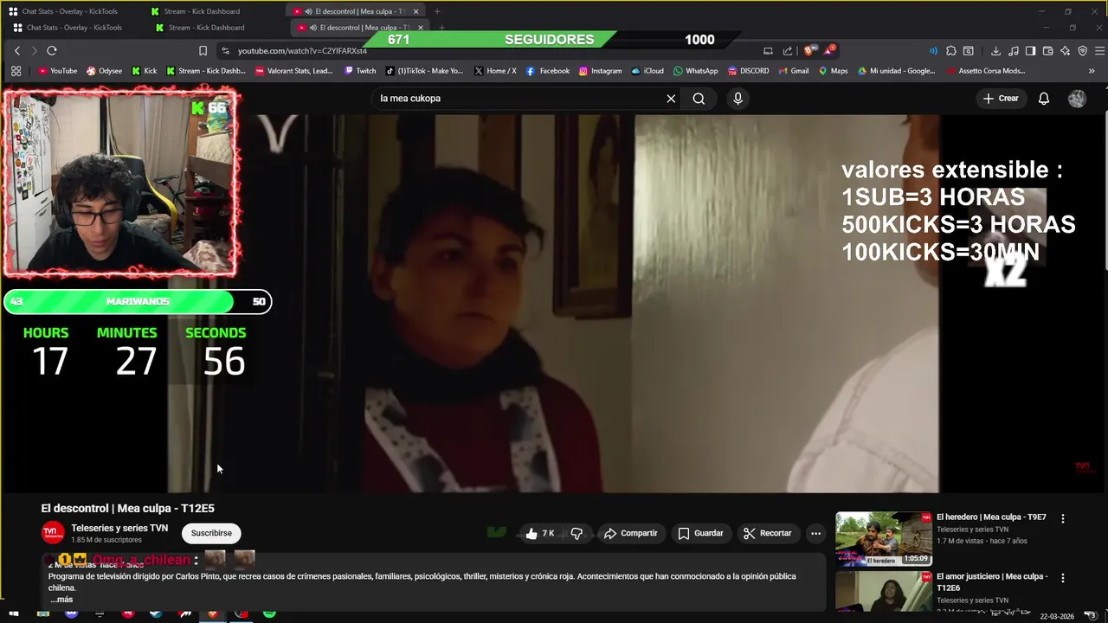Open the Facebook bookmark
This screenshot has height=623, width=1108.
(548, 71)
